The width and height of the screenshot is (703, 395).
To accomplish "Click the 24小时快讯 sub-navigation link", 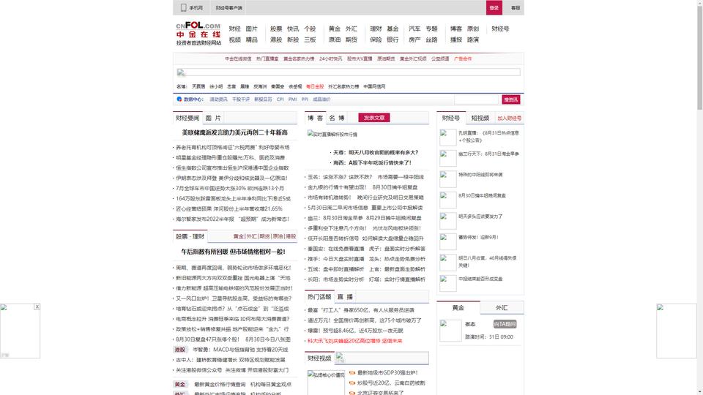I will (x=330, y=59).
